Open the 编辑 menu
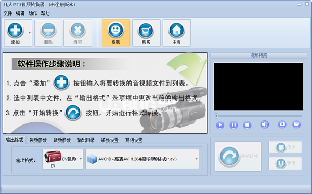 (x=20, y=13)
